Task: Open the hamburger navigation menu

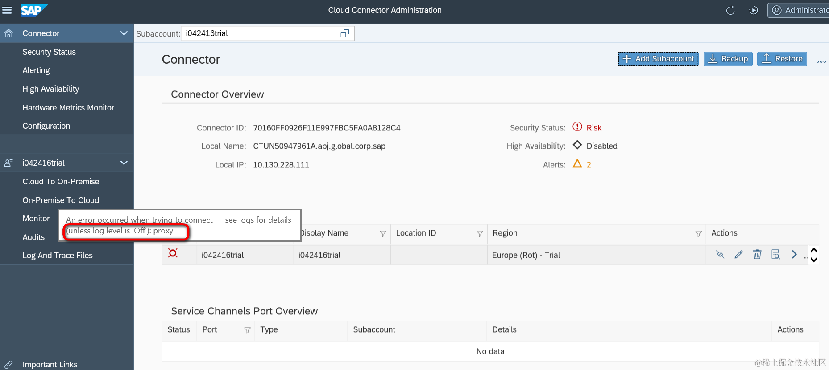Action: click(7, 10)
